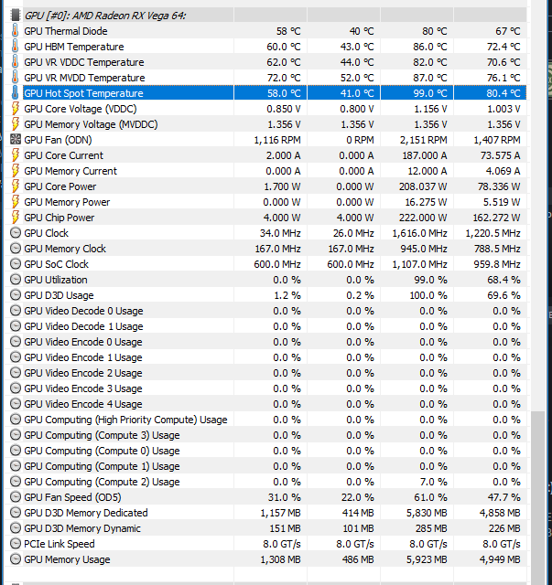Click the 5,923 MB maximum memory usage value
The height and width of the screenshot is (585, 552).
tap(427, 559)
